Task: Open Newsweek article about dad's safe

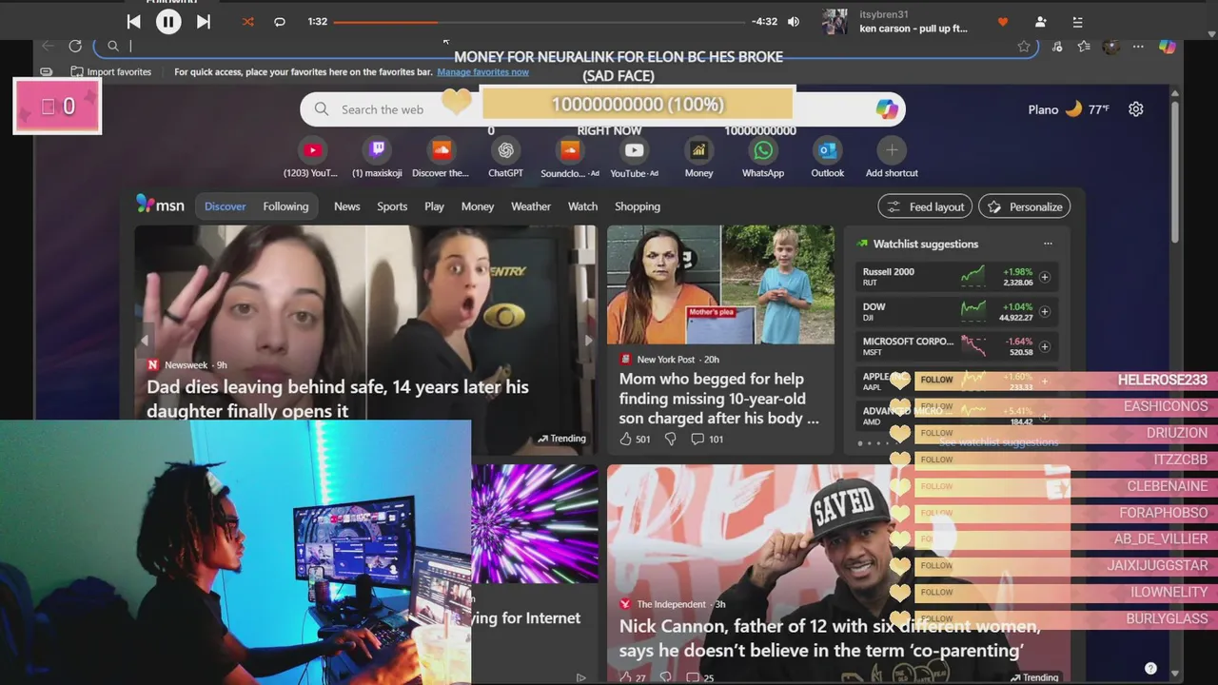Action: coord(338,399)
